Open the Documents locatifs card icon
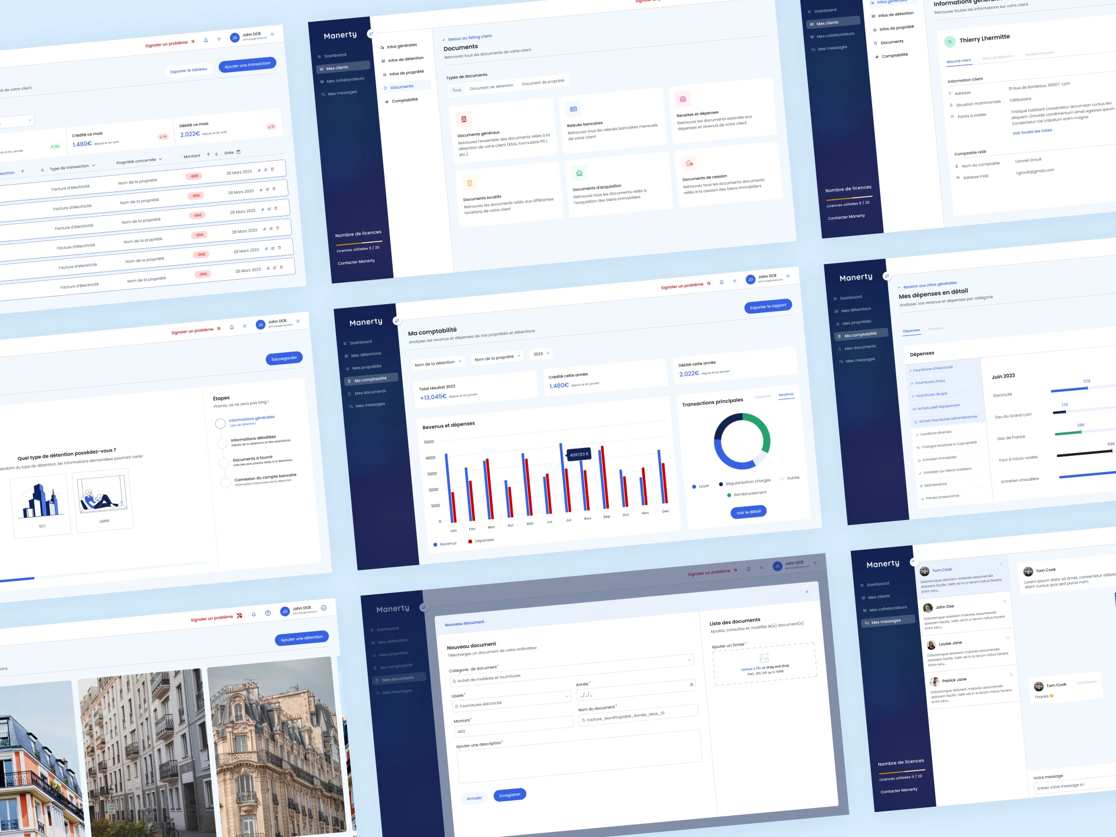This screenshot has height=837, width=1116. point(470,183)
